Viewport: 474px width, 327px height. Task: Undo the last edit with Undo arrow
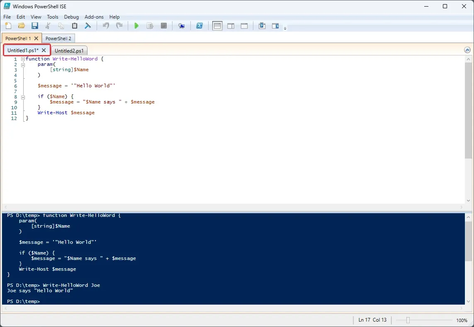[x=106, y=26]
